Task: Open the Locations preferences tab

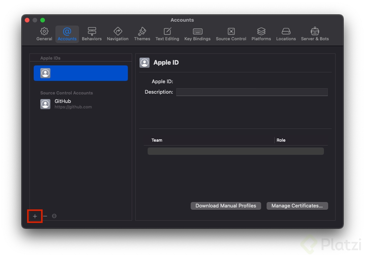Action: [x=286, y=34]
